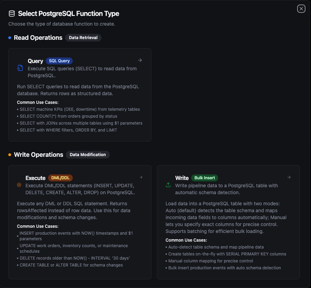
Task: Click the Data Retrieval badge
Action: pos(83,38)
